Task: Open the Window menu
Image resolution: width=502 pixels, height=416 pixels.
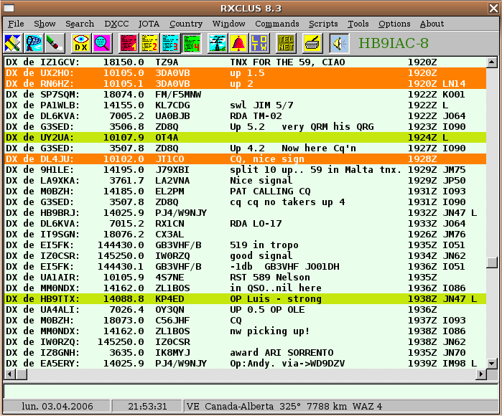Action: [x=228, y=24]
